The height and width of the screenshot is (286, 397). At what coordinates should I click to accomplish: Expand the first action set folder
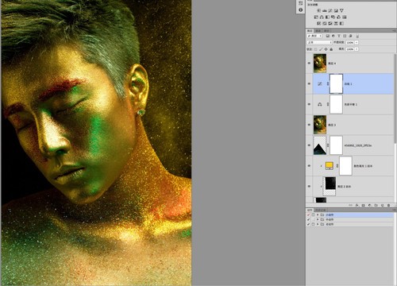tap(318, 214)
